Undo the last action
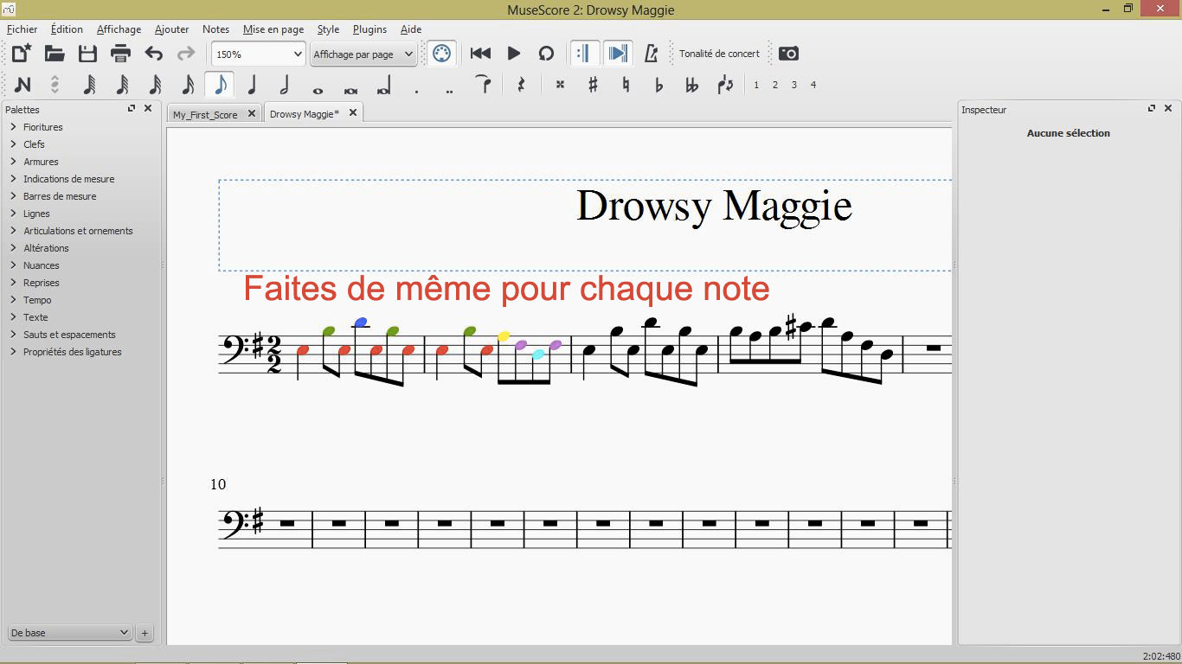 coord(153,54)
